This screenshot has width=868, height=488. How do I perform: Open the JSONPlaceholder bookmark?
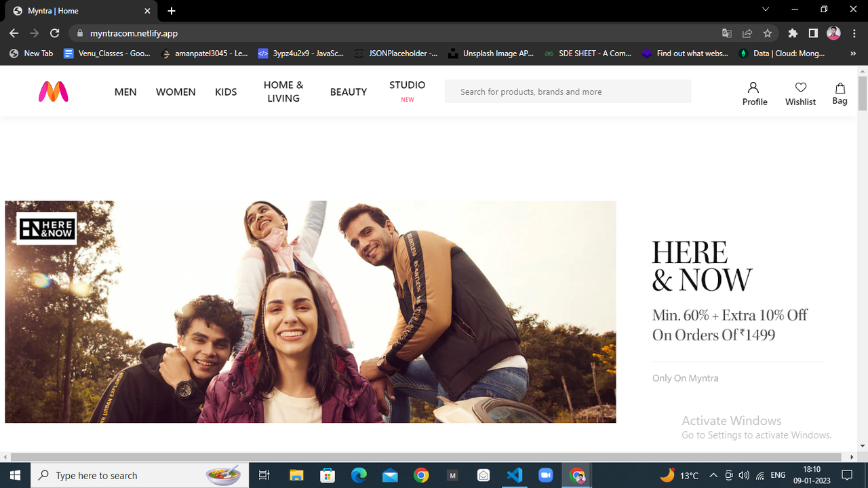(397, 53)
